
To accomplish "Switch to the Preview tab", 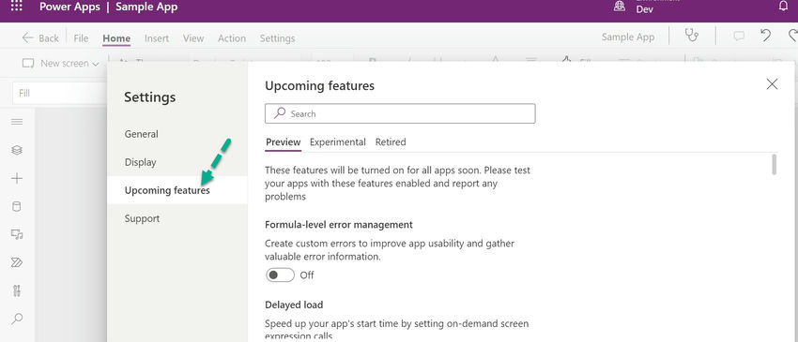I will [x=284, y=142].
